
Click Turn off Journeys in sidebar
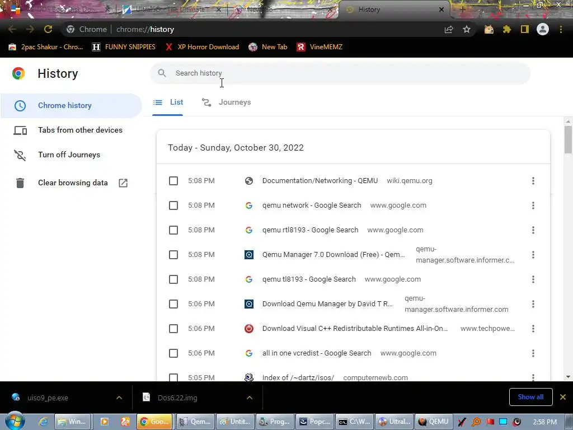tap(71, 155)
